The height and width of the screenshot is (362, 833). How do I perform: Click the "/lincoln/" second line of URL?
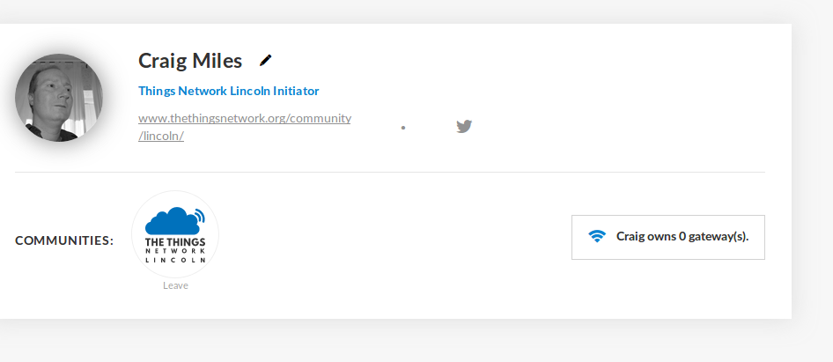click(161, 136)
